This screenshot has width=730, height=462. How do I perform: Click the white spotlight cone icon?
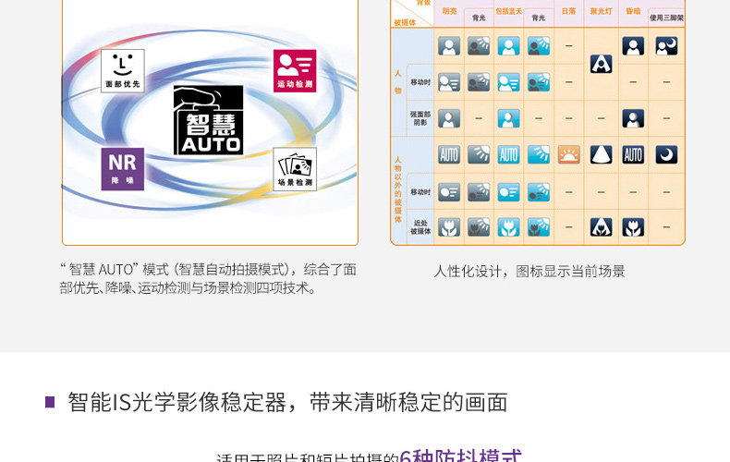pos(601,154)
